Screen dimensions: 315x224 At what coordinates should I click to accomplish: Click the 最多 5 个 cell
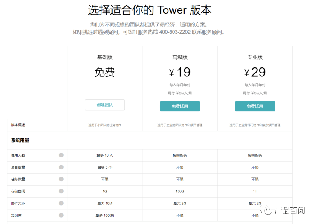105,167
